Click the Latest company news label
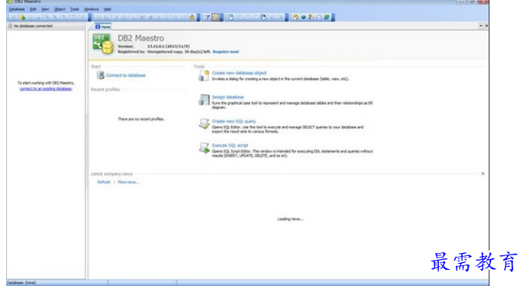 (x=111, y=174)
